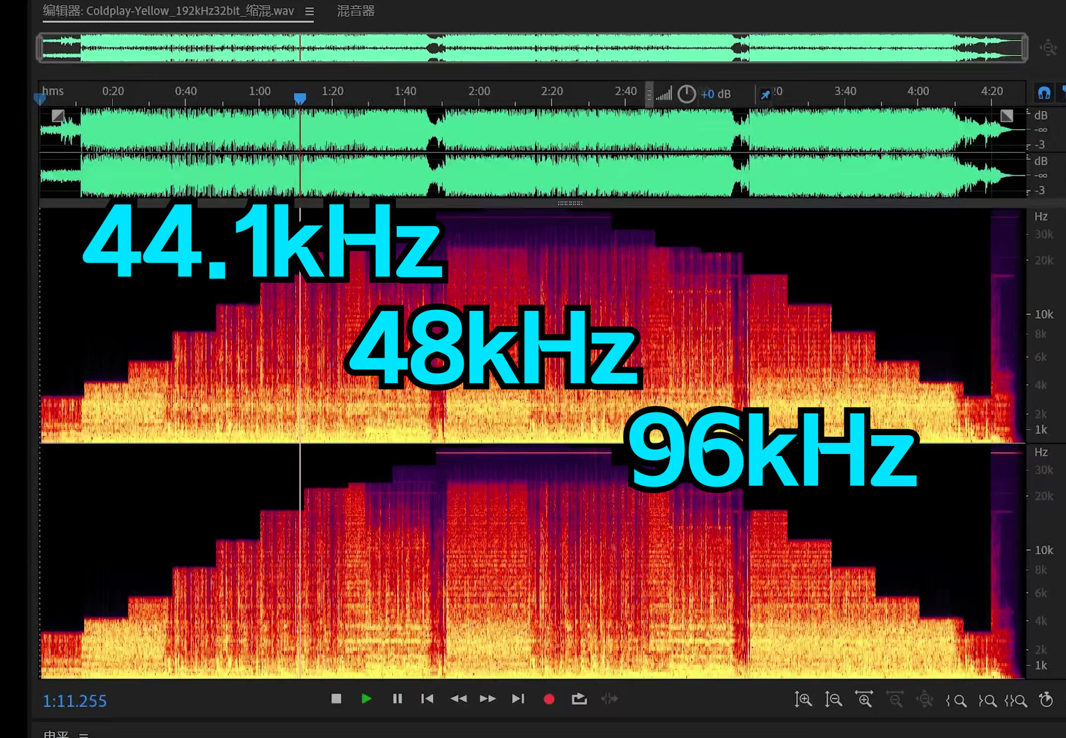Click the red Record button
The height and width of the screenshot is (738, 1066).
pos(549,699)
